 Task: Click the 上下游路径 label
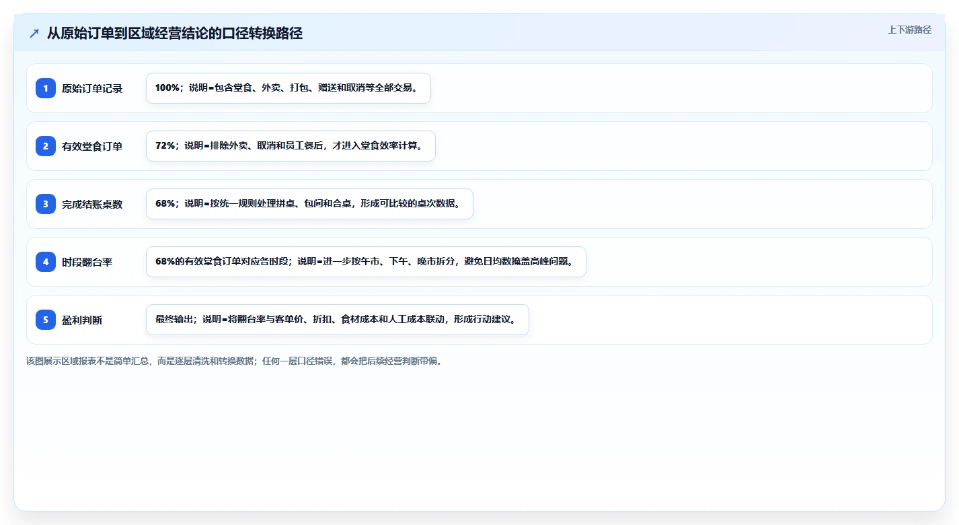(909, 30)
